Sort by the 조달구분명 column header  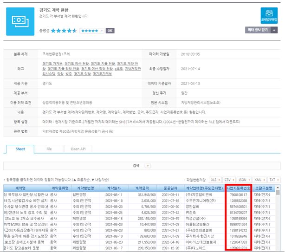(x=264, y=188)
